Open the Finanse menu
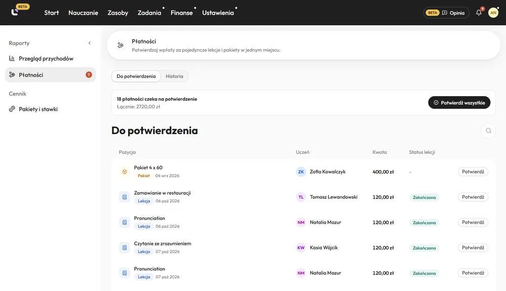The height and width of the screenshot is (291, 506). click(182, 13)
